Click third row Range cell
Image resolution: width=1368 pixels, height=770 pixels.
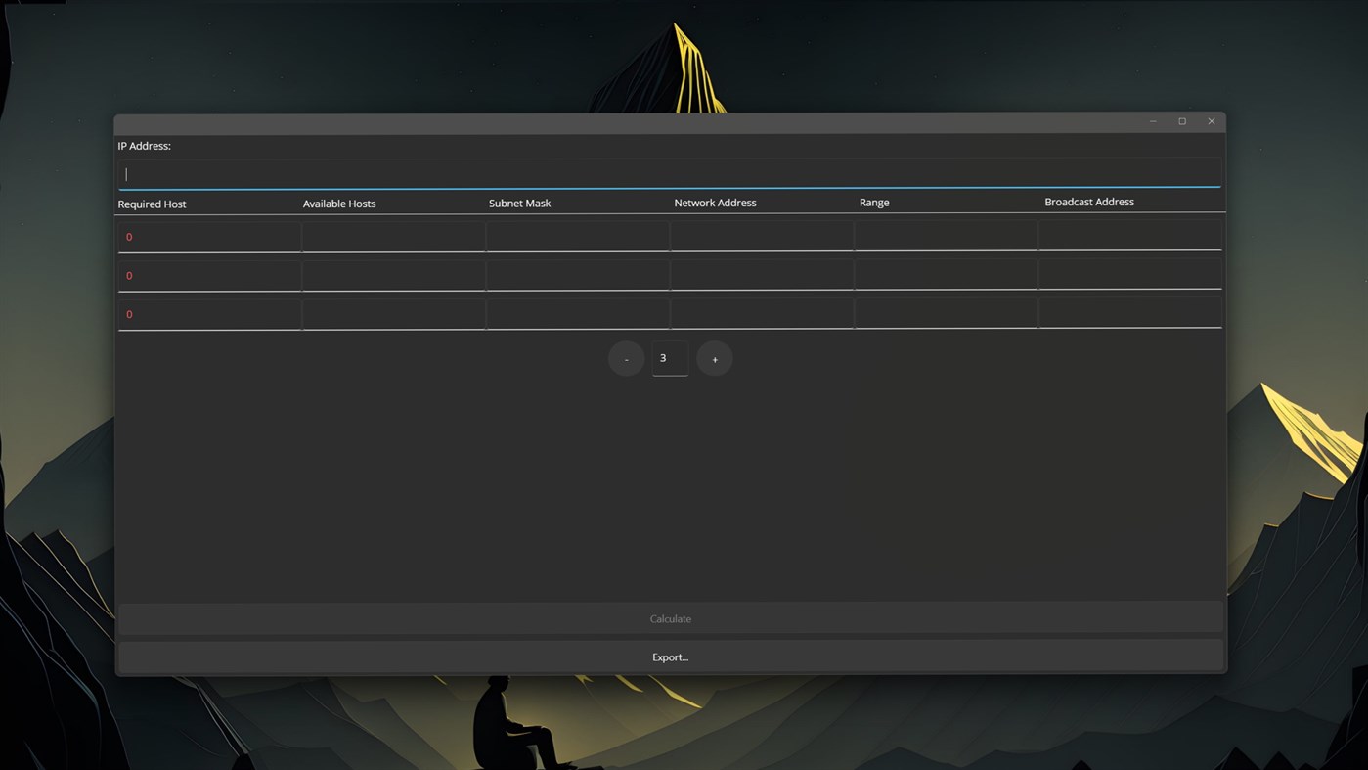pyautogui.click(x=946, y=313)
